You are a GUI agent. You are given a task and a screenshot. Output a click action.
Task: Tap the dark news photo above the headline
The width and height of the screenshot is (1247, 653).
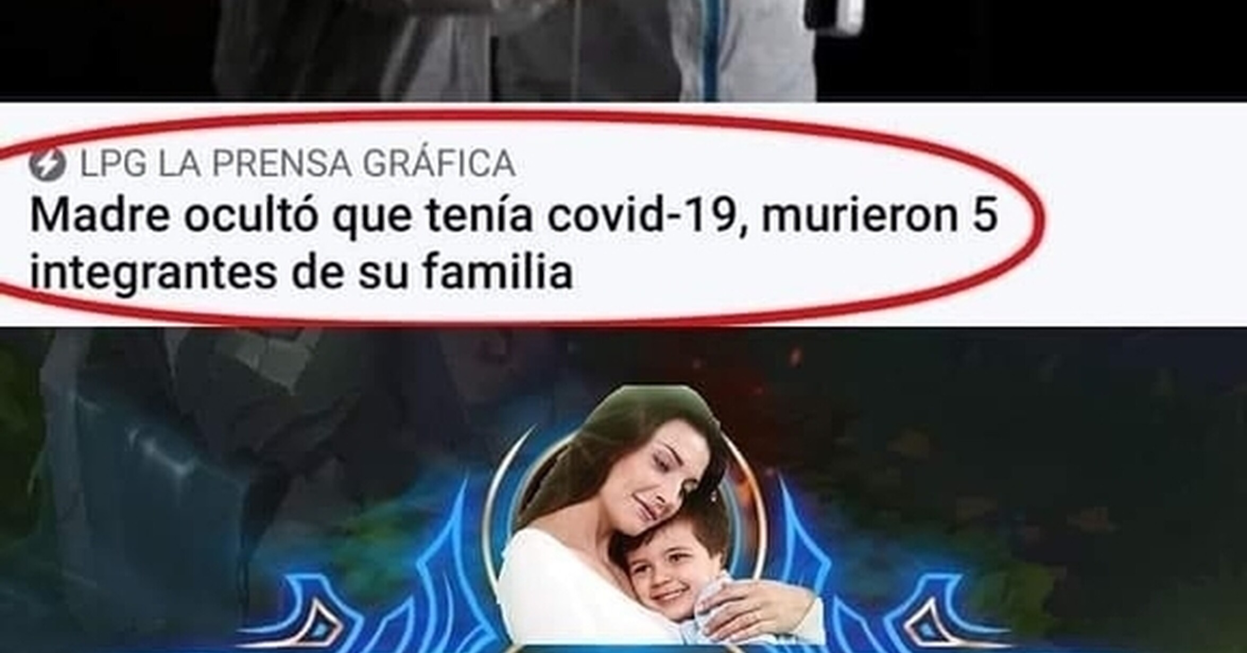[x=623, y=50]
